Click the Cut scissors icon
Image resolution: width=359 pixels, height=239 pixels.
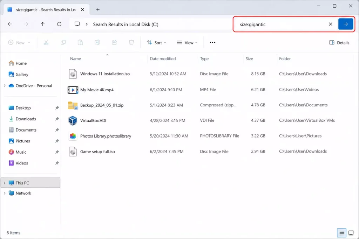click(x=46, y=42)
